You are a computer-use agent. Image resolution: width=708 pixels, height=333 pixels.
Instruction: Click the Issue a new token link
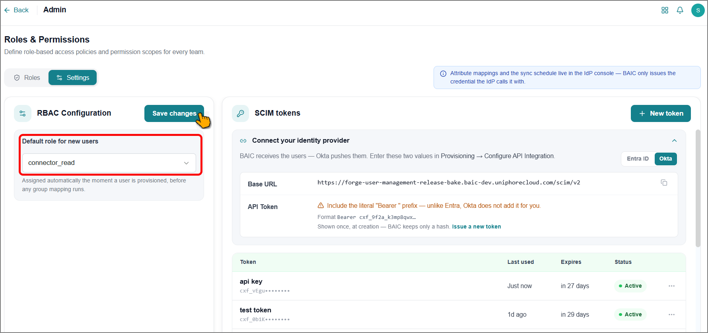click(477, 227)
